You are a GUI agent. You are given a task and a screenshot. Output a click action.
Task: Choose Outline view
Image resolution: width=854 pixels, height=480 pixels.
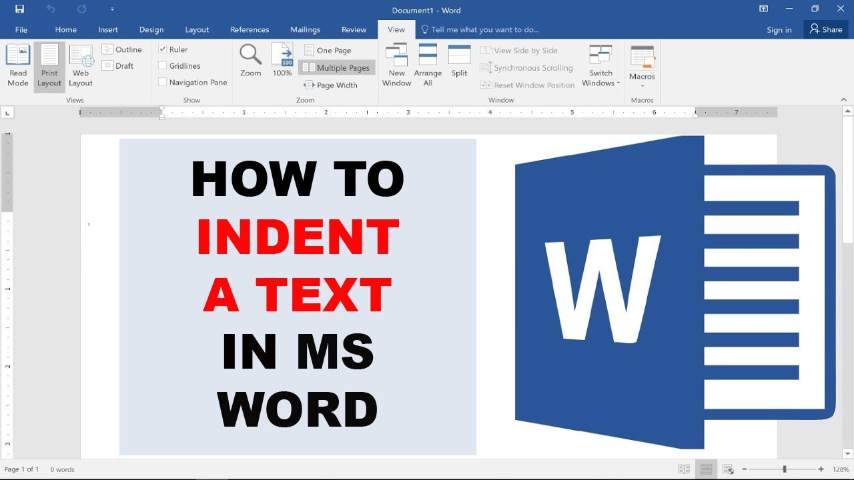pos(122,49)
